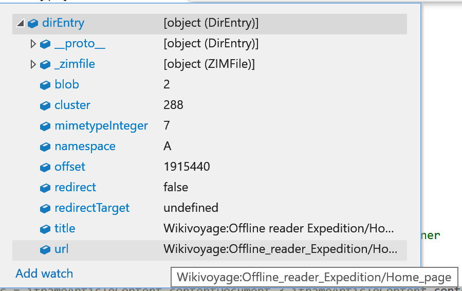This screenshot has height=291, width=462.
Task: Click the cluster value 288
Action: [x=173, y=105]
